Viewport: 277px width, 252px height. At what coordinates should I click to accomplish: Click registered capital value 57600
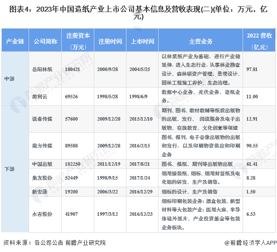tap(71, 119)
